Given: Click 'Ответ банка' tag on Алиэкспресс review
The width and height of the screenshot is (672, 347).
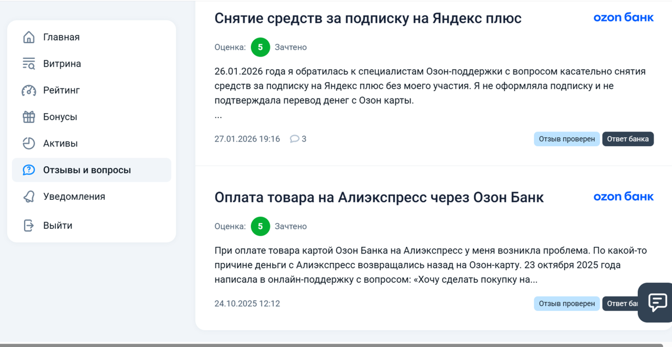Looking at the screenshot, I should [620, 304].
